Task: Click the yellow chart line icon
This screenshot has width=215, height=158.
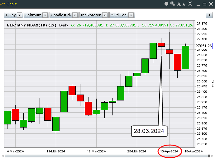Action: [x=2, y=4]
